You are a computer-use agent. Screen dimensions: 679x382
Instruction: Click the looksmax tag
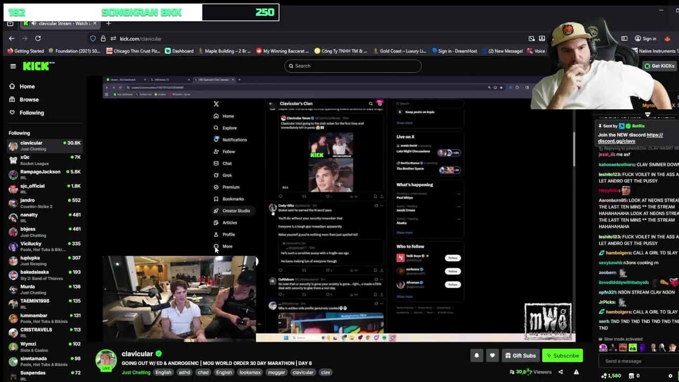250,372
